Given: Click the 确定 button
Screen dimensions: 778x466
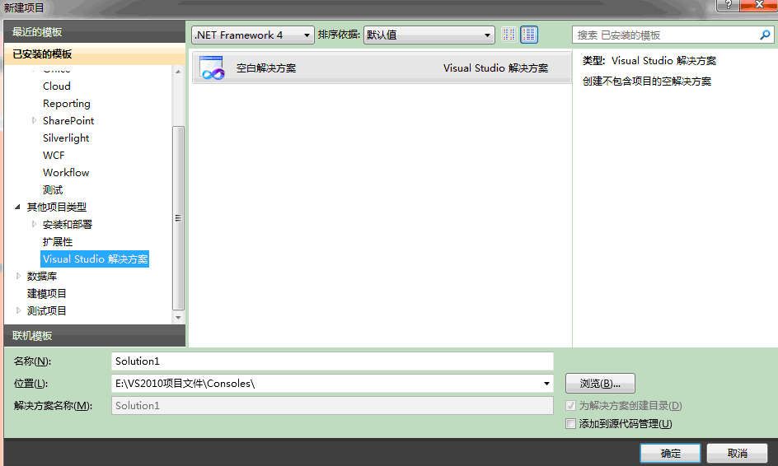Looking at the screenshot, I should [670, 453].
